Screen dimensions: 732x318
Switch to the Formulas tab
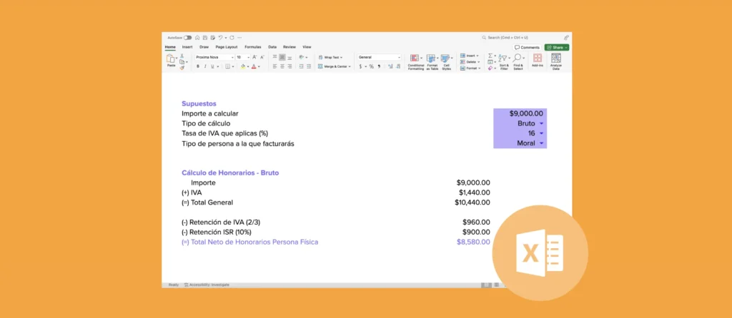pos(252,47)
